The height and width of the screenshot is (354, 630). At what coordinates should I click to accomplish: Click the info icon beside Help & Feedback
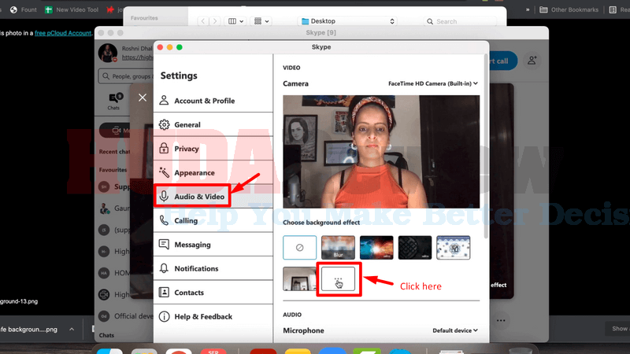pos(164,316)
